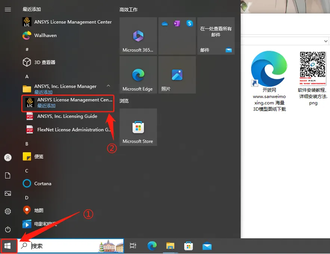Click the 'C' letter header in the app list

(27, 171)
